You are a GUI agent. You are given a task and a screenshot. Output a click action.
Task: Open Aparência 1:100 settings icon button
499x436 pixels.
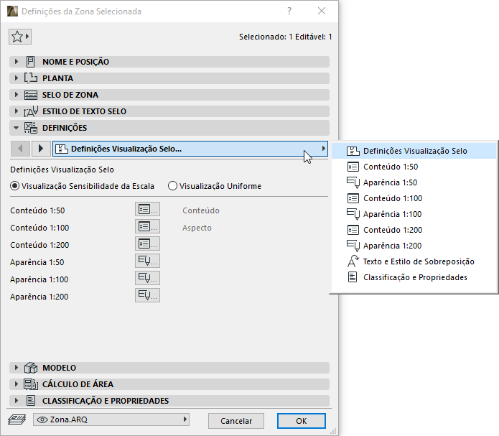pyautogui.click(x=147, y=279)
